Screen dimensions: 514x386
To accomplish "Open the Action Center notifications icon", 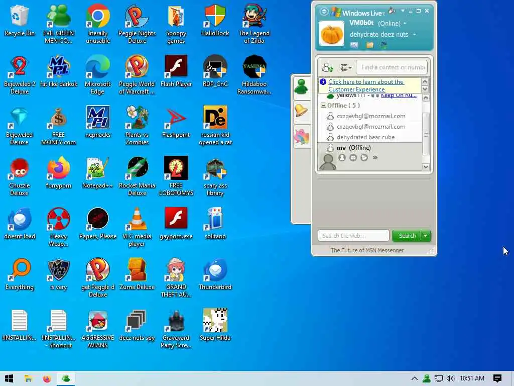I will [x=497, y=378].
